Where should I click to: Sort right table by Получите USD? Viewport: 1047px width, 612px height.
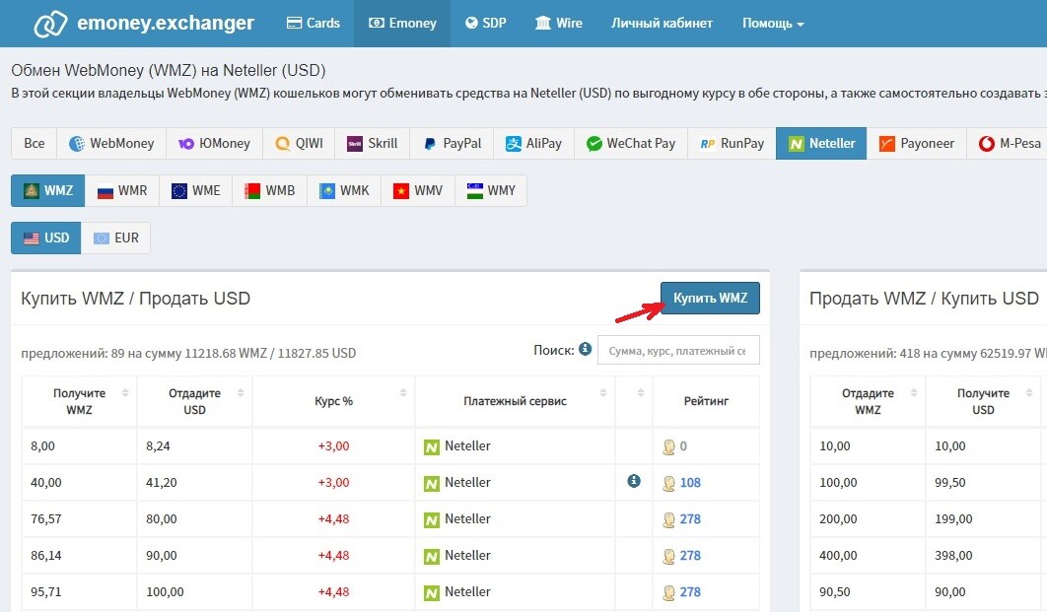click(x=983, y=401)
